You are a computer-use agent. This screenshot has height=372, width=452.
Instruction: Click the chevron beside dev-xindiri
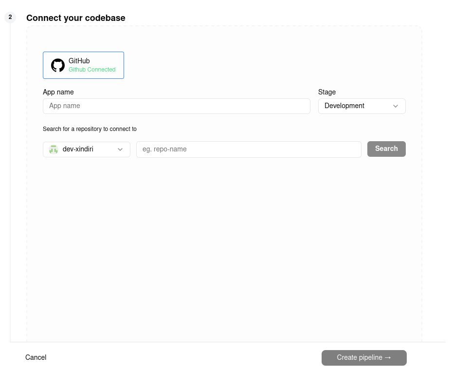pyautogui.click(x=120, y=149)
